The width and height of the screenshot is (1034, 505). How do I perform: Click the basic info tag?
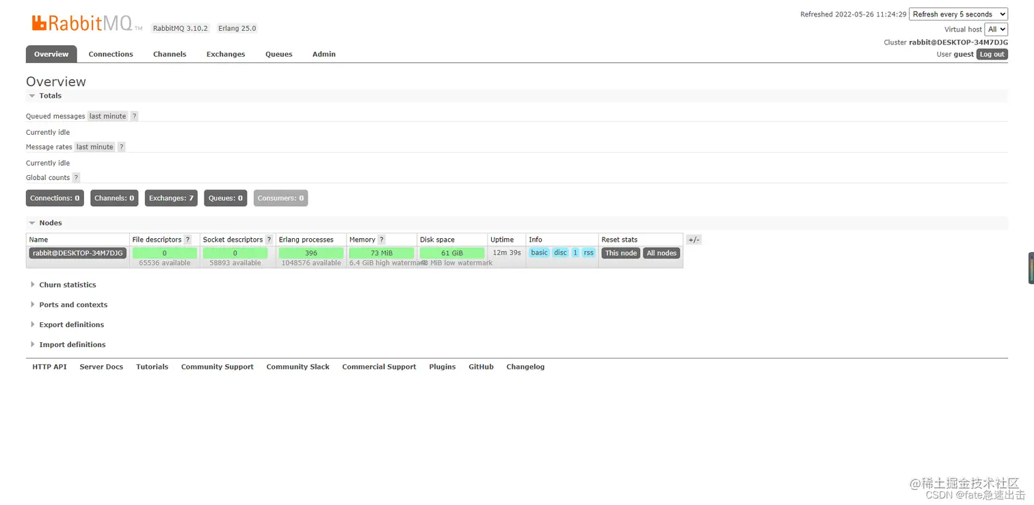pos(540,252)
